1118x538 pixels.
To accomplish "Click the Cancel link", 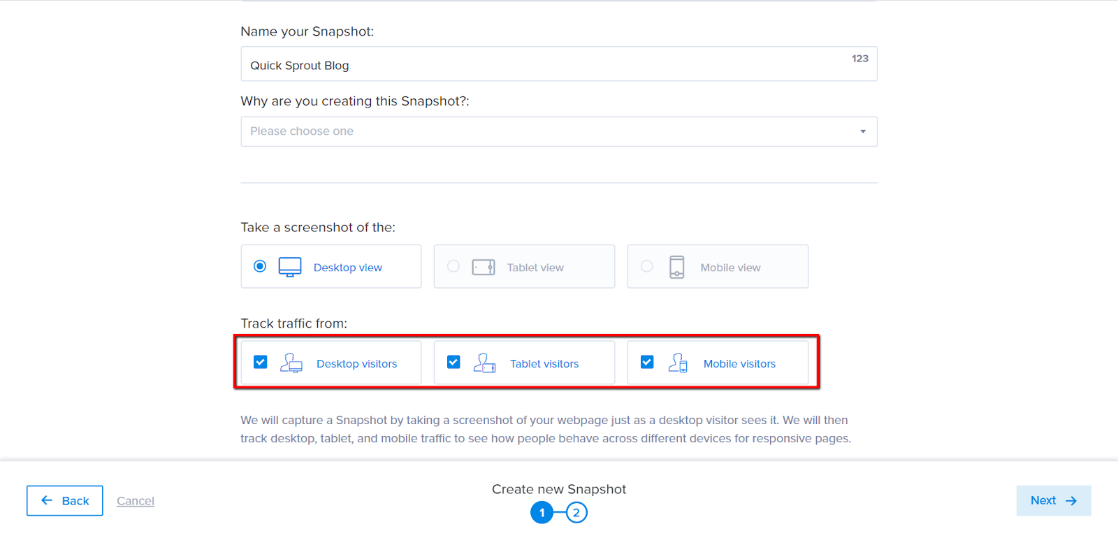I will (136, 501).
